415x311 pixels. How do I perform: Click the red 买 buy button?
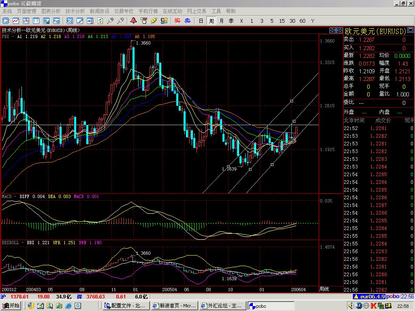coord(177,21)
